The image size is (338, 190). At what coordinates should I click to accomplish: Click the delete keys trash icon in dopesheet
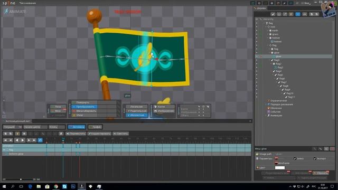tap(61, 134)
